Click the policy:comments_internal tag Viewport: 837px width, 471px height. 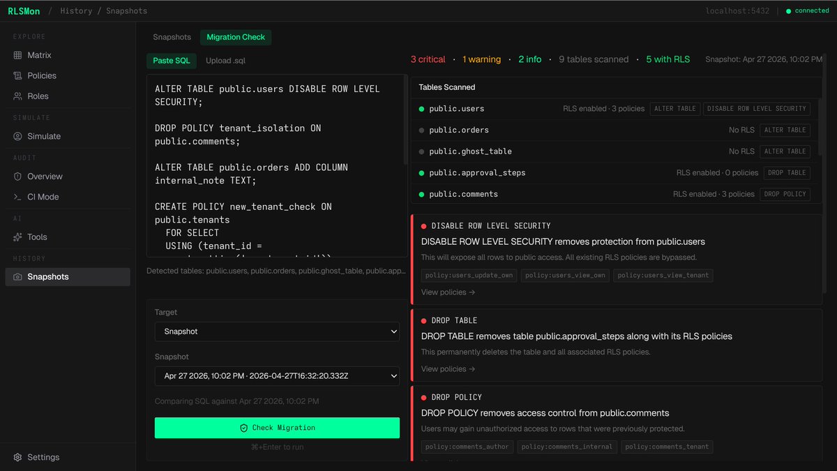tap(567, 447)
